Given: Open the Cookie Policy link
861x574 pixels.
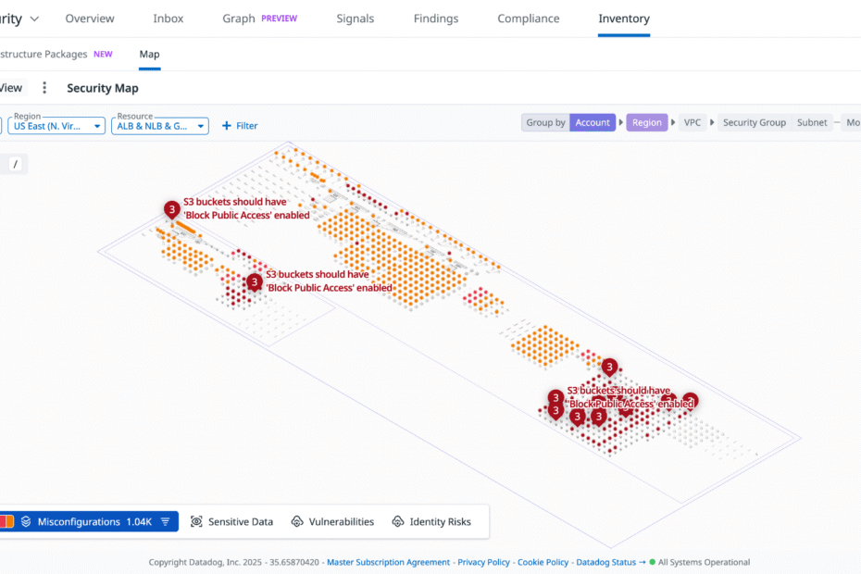Looking at the screenshot, I should (543, 563).
